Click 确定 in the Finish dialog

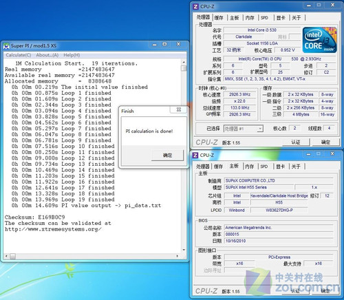coord(167,156)
